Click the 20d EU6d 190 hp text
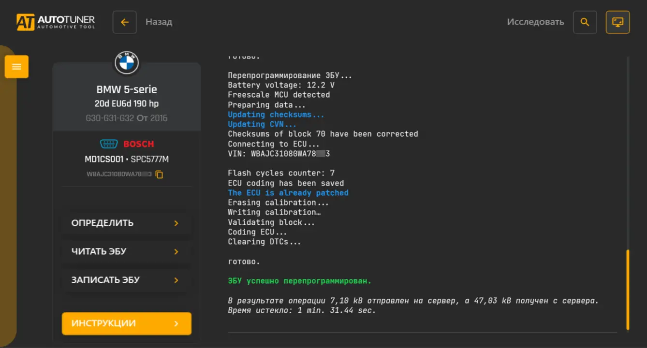This screenshot has width=647, height=348. (127, 104)
